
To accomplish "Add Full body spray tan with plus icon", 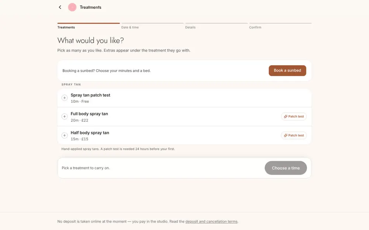I will pyautogui.click(x=65, y=116).
